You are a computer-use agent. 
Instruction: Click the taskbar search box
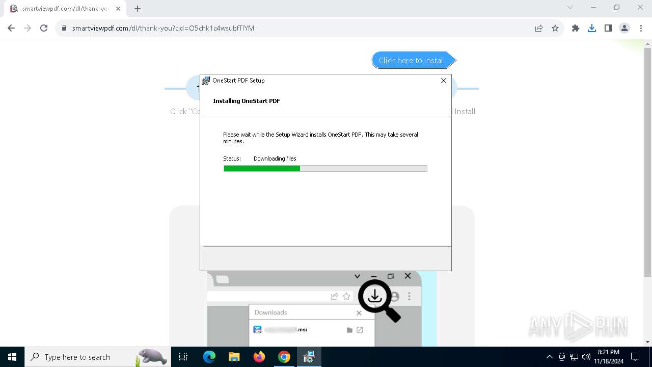click(x=98, y=357)
